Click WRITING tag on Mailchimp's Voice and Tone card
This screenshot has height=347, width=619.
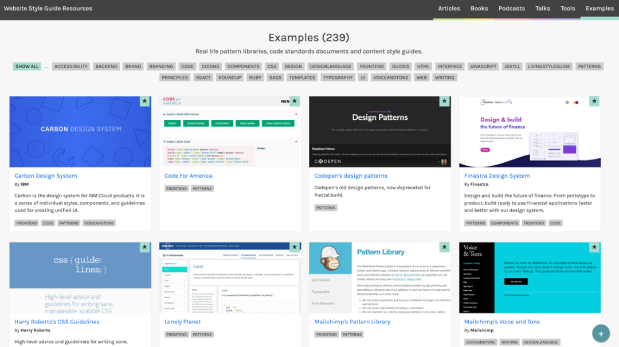(510, 342)
